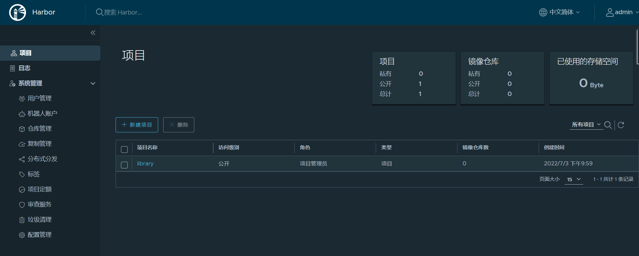Image resolution: width=639 pixels, height=256 pixels.
Task: Click the Harbor lighthouse logo
Action: pyautogui.click(x=18, y=12)
